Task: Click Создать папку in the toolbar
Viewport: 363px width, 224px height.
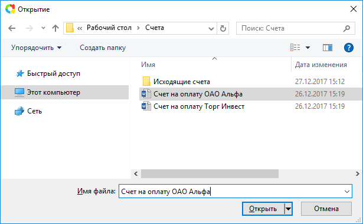Action: (x=103, y=48)
